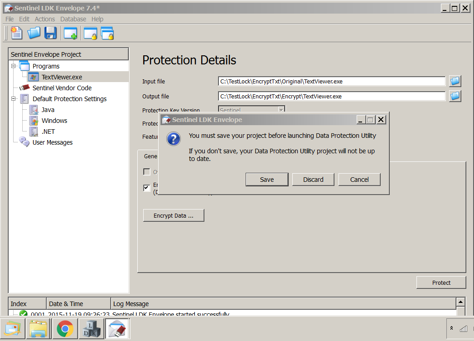Screen dimensions: 474x341
Task: Select the Protect program padlock toolbar icon
Action: point(90,33)
